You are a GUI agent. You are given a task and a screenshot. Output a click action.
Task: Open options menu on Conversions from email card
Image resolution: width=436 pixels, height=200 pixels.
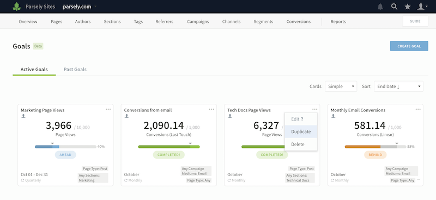[211, 109]
